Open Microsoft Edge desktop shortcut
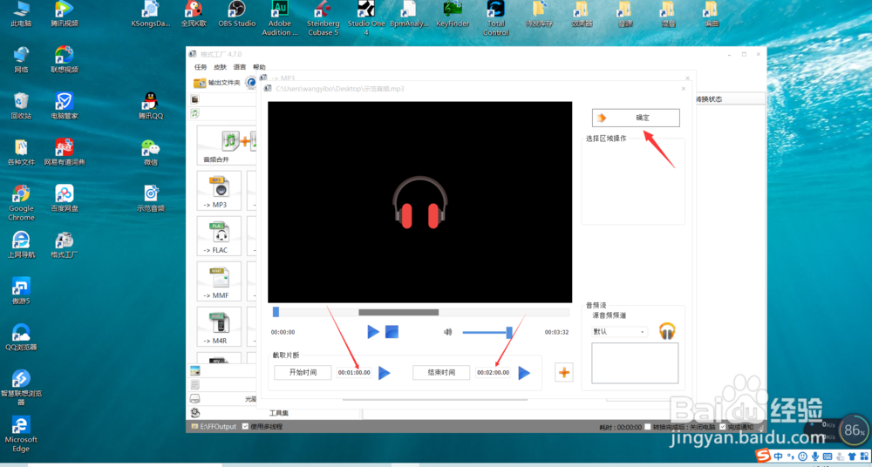Screen dimensions: 872x467 tap(21, 436)
